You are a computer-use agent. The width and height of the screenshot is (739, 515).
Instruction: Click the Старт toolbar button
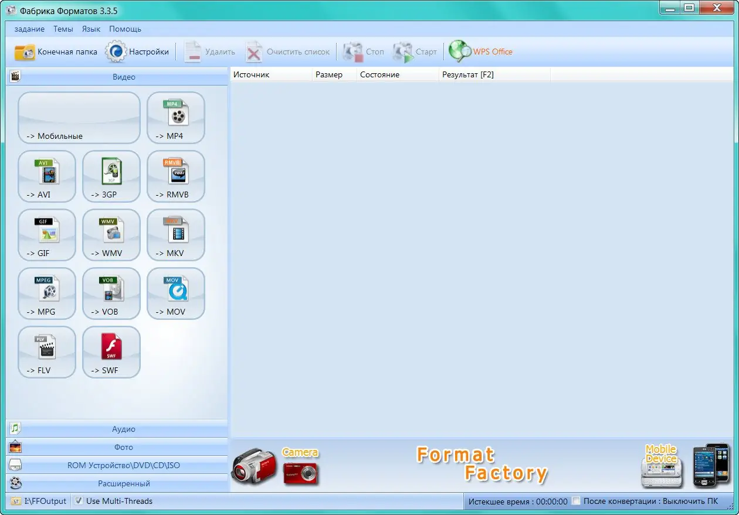pyautogui.click(x=415, y=52)
